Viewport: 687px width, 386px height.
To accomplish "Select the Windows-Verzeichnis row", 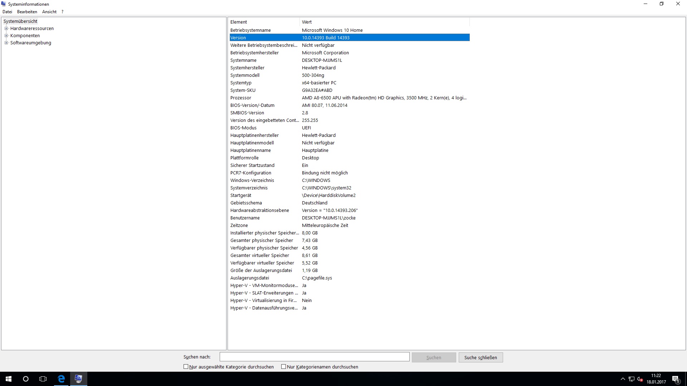I will 350,180.
